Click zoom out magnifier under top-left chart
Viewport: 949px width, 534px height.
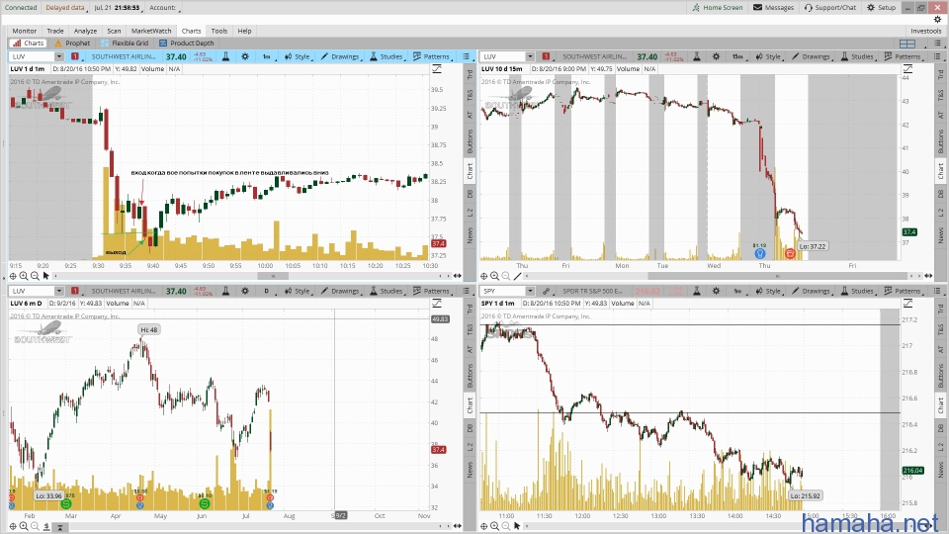pyautogui.click(x=35, y=276)
